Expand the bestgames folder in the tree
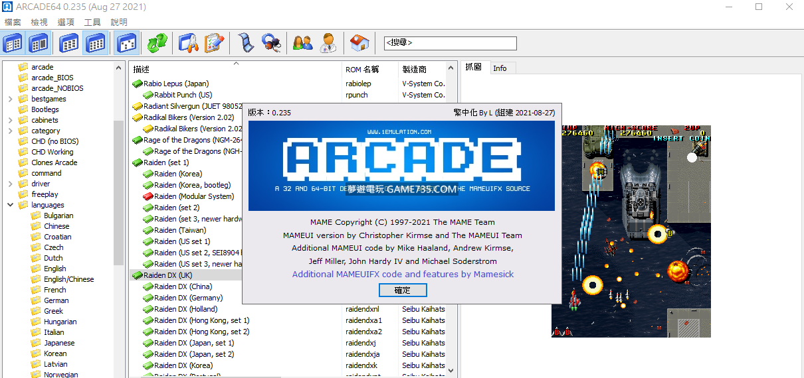Image resolution: width=804 pixels, height=378 pixels. click(x=11, y=99)
